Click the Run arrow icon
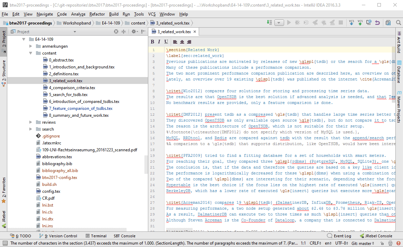This screenshot has height=247, width=403. coord(289,22)
